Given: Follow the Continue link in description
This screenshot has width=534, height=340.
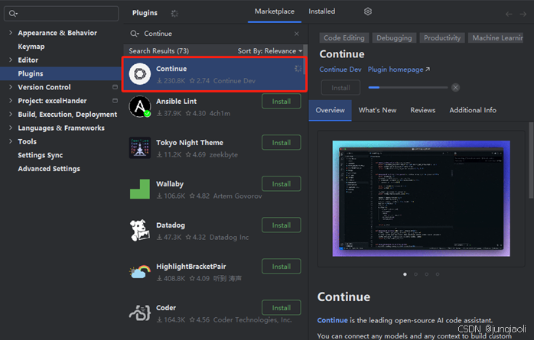Looking at the screenshot, I should point(332,320).
